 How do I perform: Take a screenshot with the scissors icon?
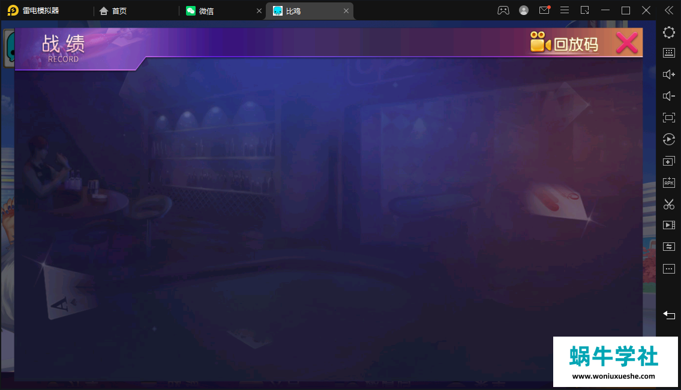668,204
